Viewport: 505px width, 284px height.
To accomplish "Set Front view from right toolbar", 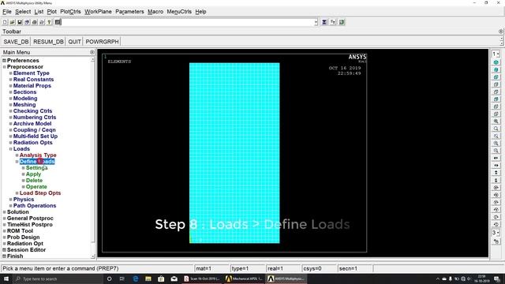I will (x=496, y=77).
